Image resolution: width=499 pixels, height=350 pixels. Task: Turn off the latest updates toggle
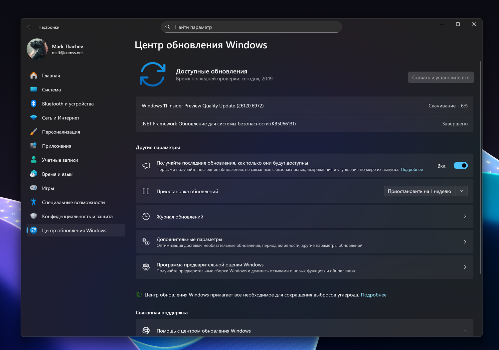click(x=461, y=166)
